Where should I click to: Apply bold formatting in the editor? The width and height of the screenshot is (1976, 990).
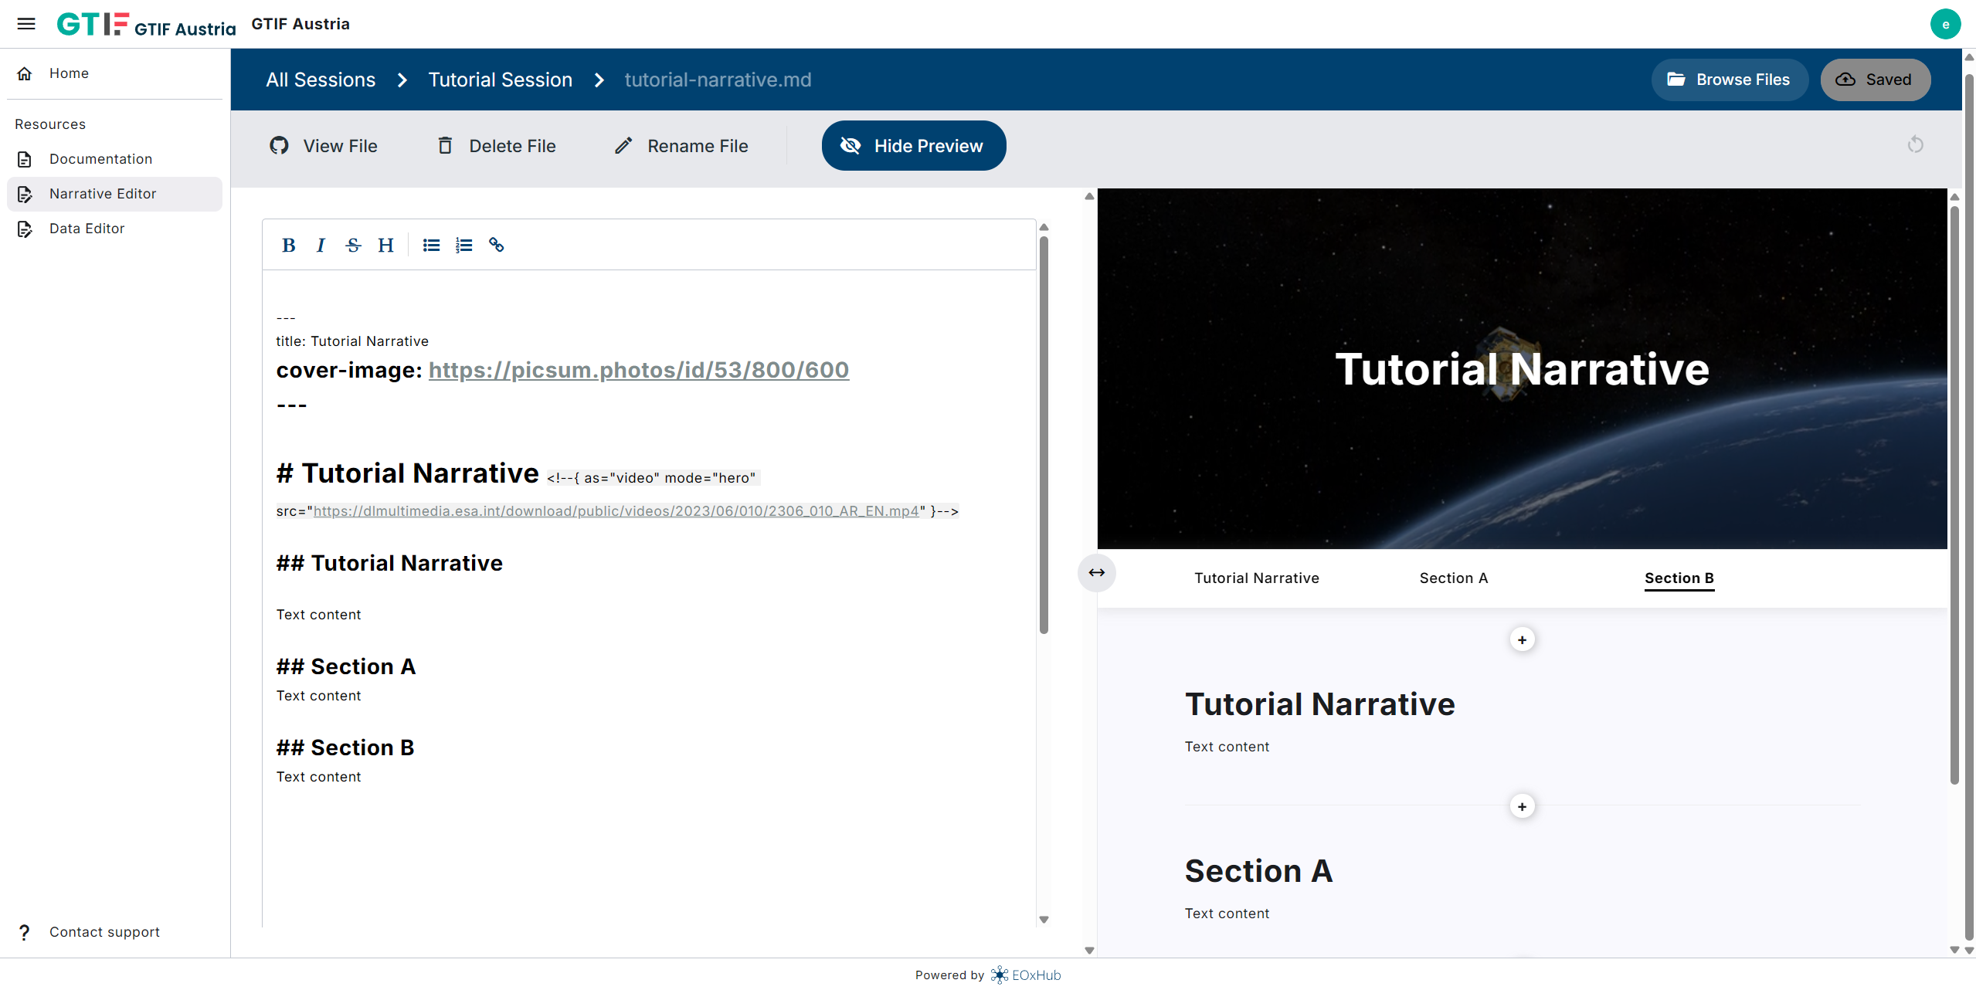288,245
